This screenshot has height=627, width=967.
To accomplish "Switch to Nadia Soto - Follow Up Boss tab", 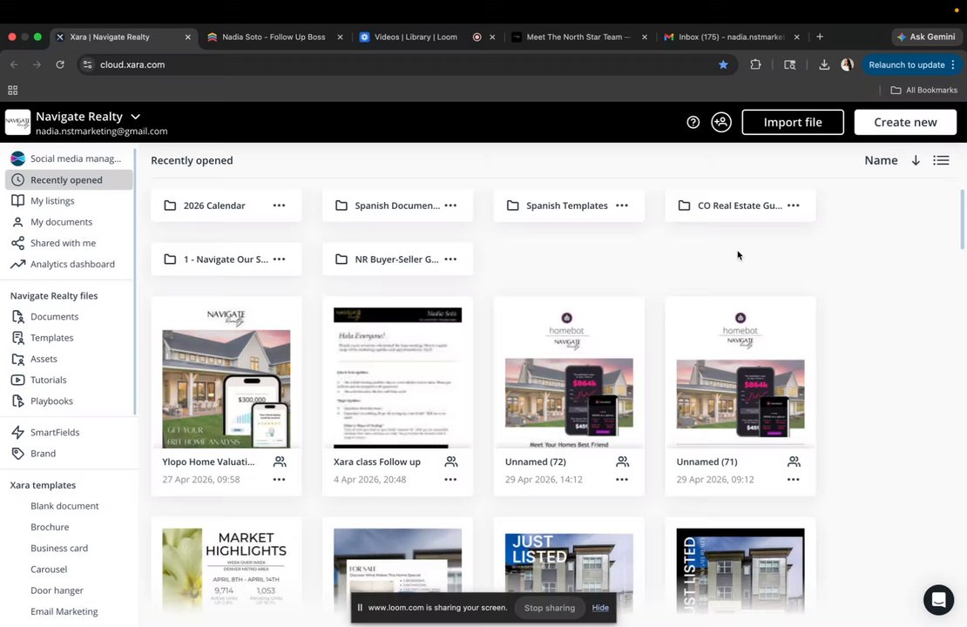I will 274,37.
